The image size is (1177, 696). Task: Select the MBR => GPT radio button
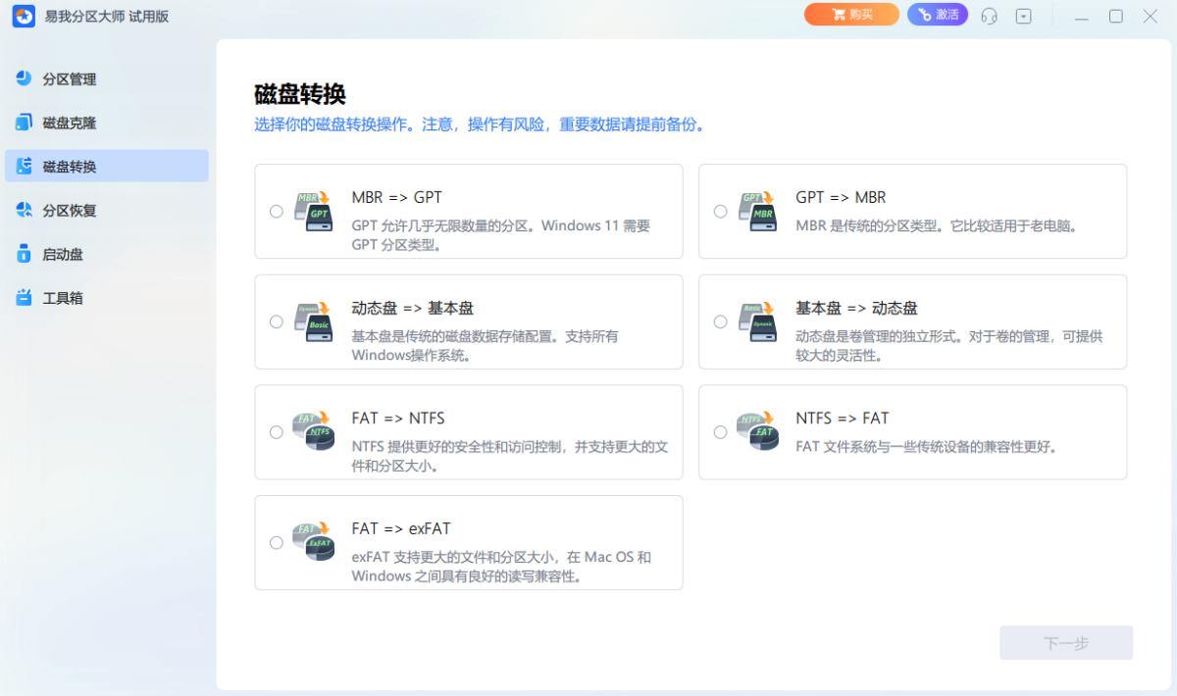tap(276, 212)
